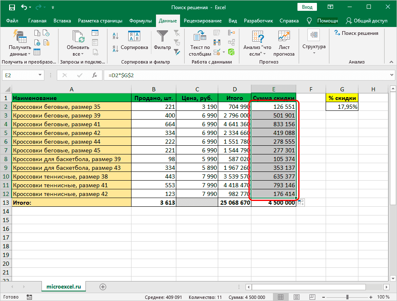The image size is (397, 301).
Task: Switch to Normal view in status bar
Action: pos(281,297)
